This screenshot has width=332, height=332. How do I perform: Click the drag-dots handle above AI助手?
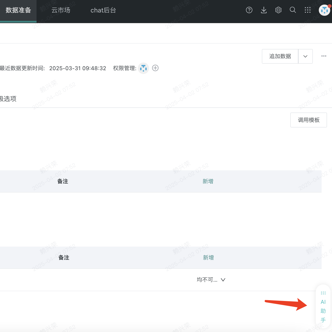(323, 293)
